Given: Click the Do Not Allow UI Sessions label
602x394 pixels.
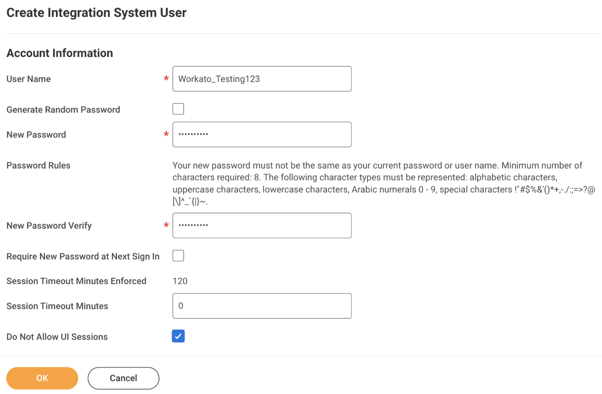Looking at the screenshot, I should [x=57, y=337].
